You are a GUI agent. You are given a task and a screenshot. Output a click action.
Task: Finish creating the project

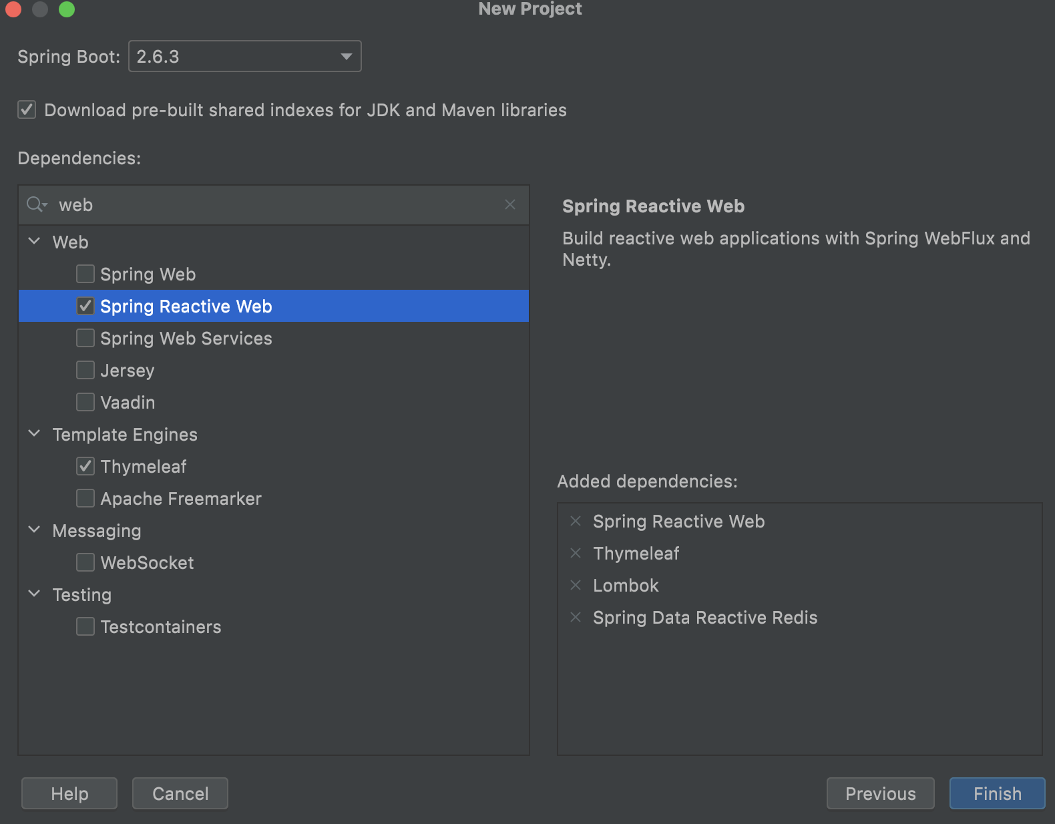998,793
